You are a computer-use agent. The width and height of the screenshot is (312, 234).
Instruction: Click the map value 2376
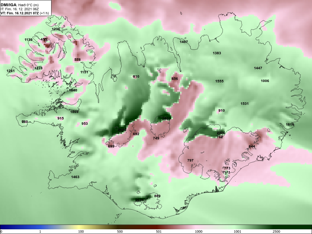coord(221,133)
